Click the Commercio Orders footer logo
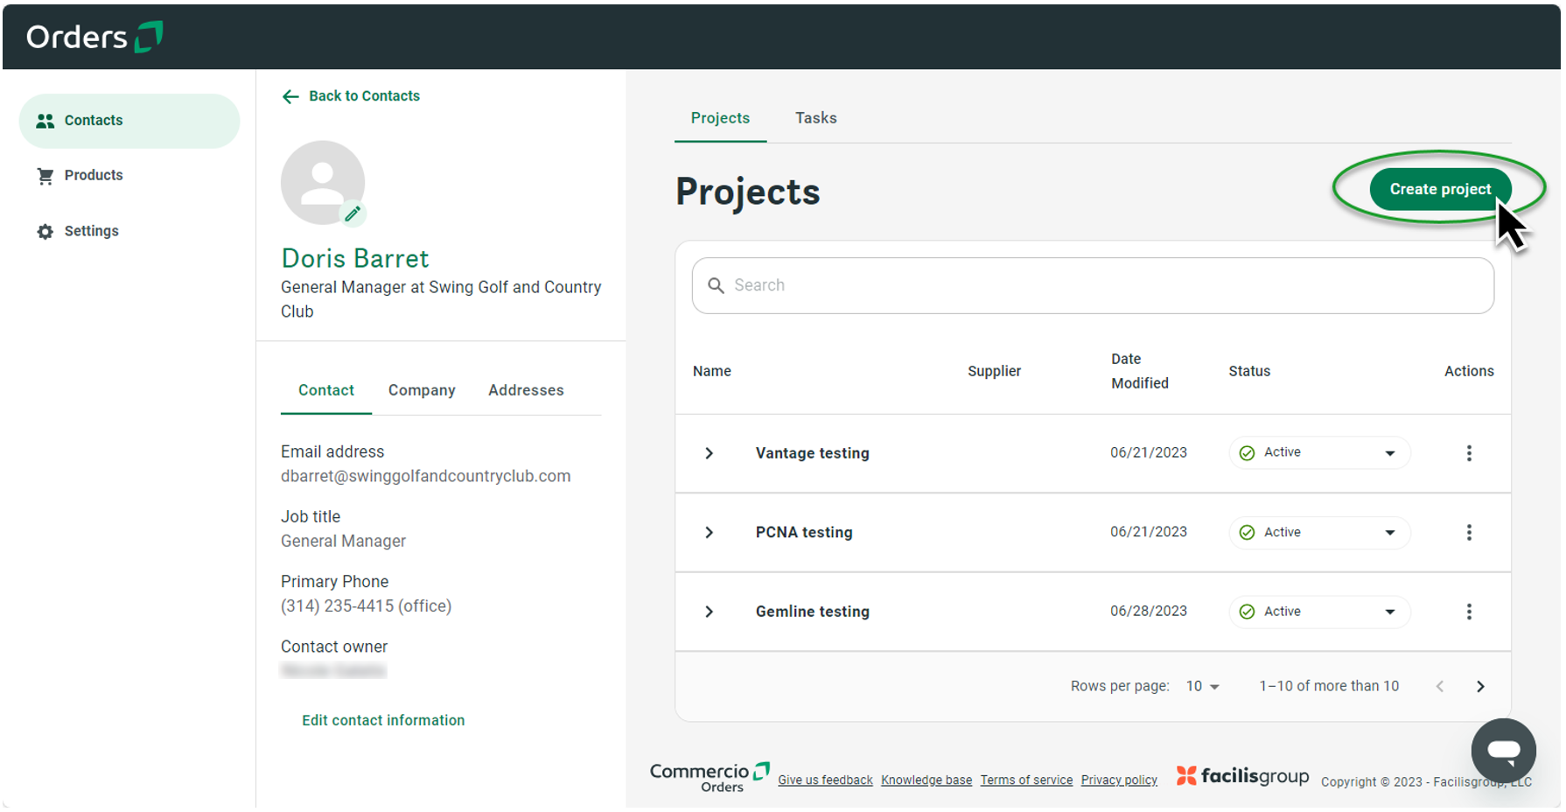 click(x=710, y=777)
